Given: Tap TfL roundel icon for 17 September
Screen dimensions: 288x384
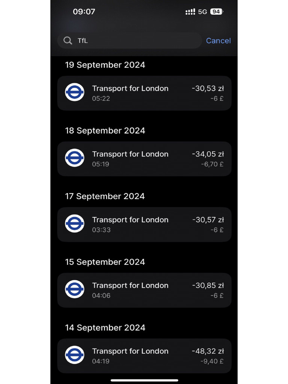Looking at the screenshot, I should coord(75,223).
